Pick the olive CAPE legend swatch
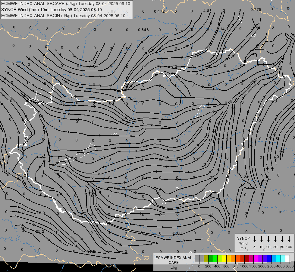Image resolution: width=295 pixels, height=272 pixels. [206, 258]
